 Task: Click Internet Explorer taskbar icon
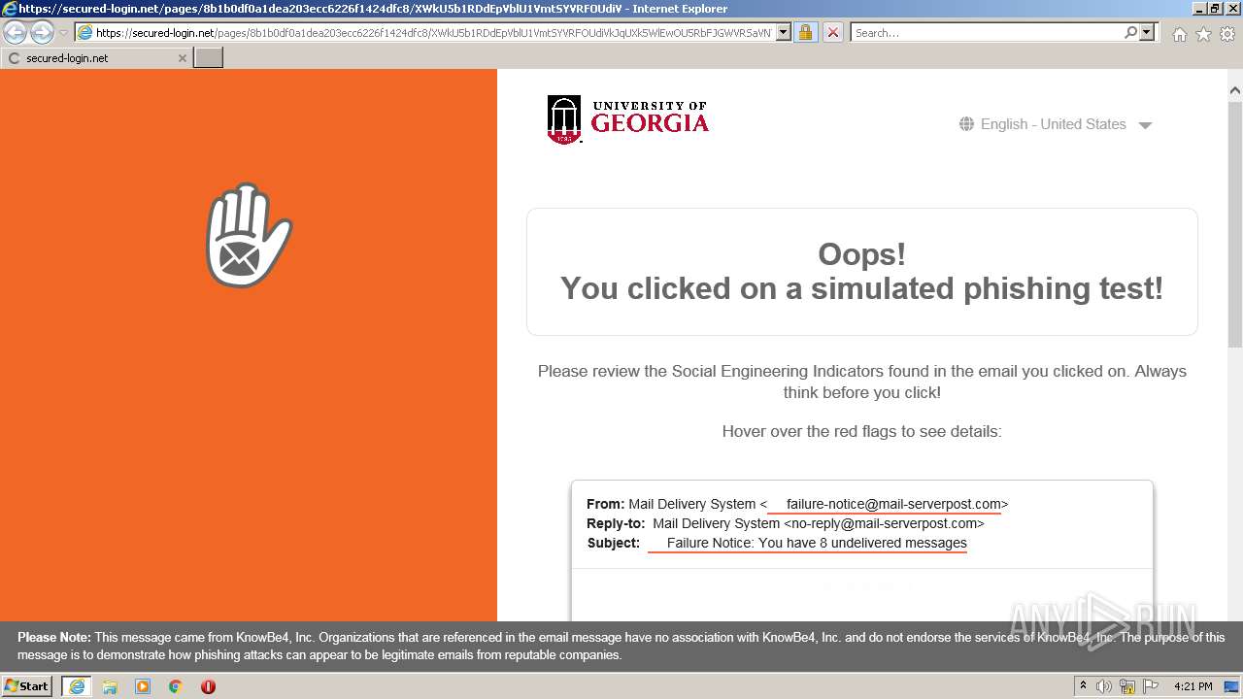(x=77, y=686)
